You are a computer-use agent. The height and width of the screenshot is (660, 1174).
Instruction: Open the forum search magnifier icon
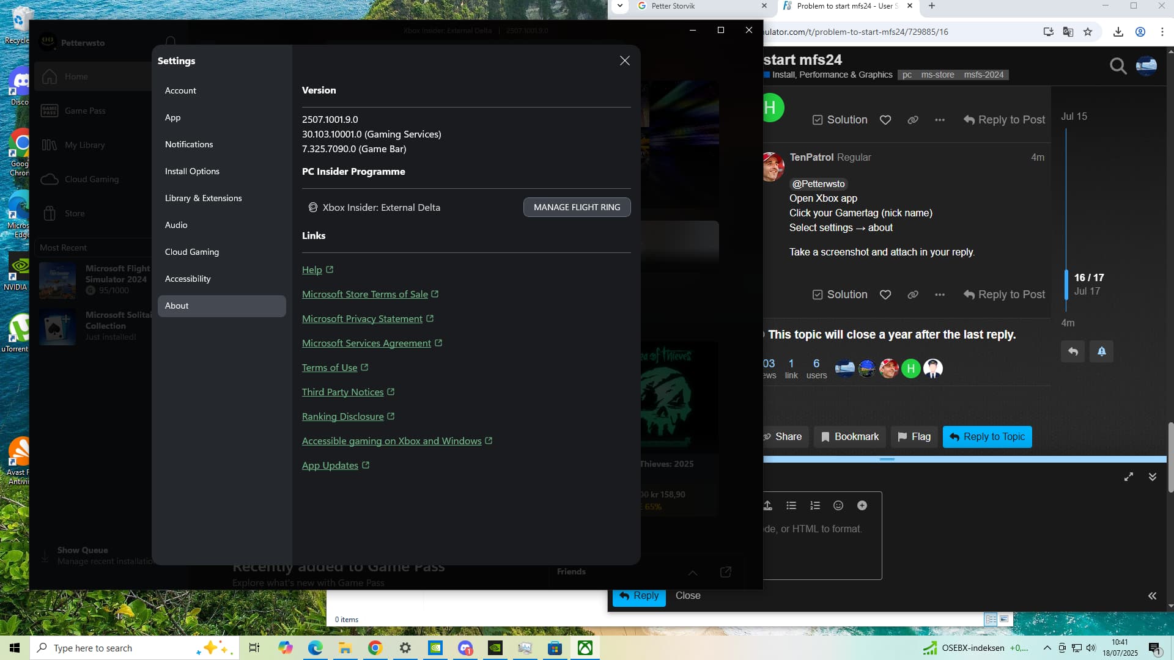[1118, 67]
